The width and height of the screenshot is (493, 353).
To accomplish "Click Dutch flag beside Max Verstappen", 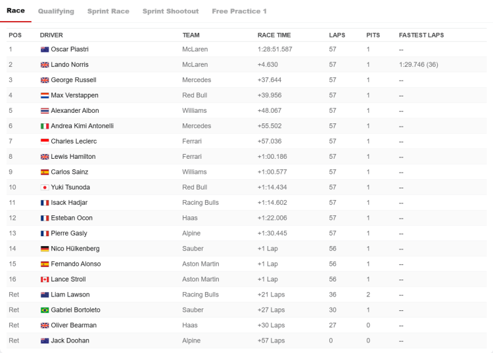I will coord(45,95).
